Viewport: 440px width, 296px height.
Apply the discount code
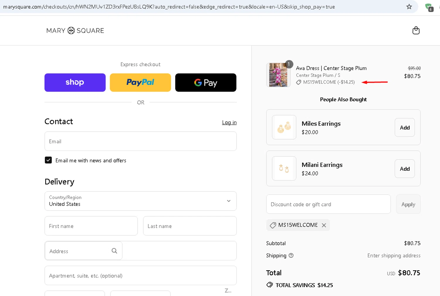[408, 204]
